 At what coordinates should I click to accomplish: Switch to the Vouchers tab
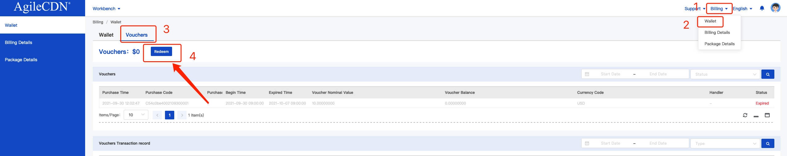[137, 35]
